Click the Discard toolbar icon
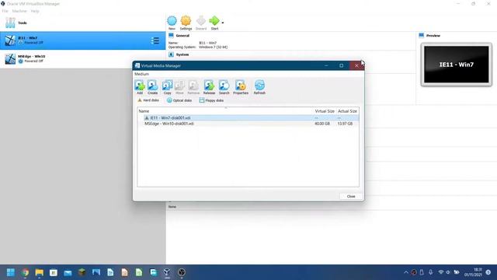Viewport: 497px width, 280px height. (x=201, y=23)
